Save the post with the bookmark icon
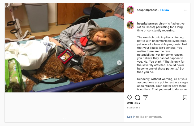The image size is (194, 126). click(185, 97)
